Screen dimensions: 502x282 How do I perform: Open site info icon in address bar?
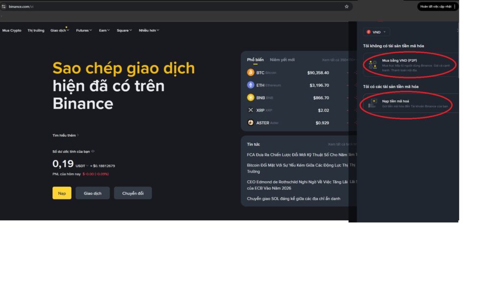click(3, 6)
